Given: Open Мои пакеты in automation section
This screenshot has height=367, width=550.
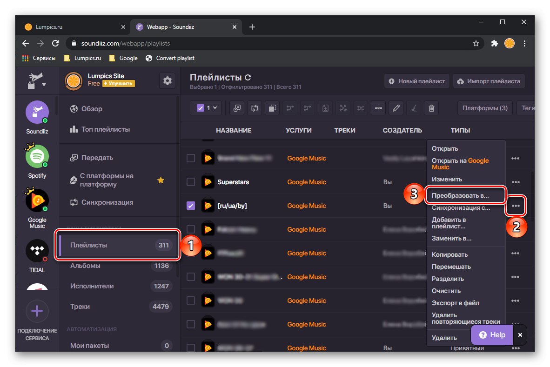Looking at the screenshot, I should pos(119,345).
